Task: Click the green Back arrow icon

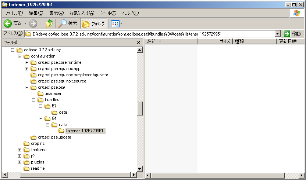Action: [8, 23]
